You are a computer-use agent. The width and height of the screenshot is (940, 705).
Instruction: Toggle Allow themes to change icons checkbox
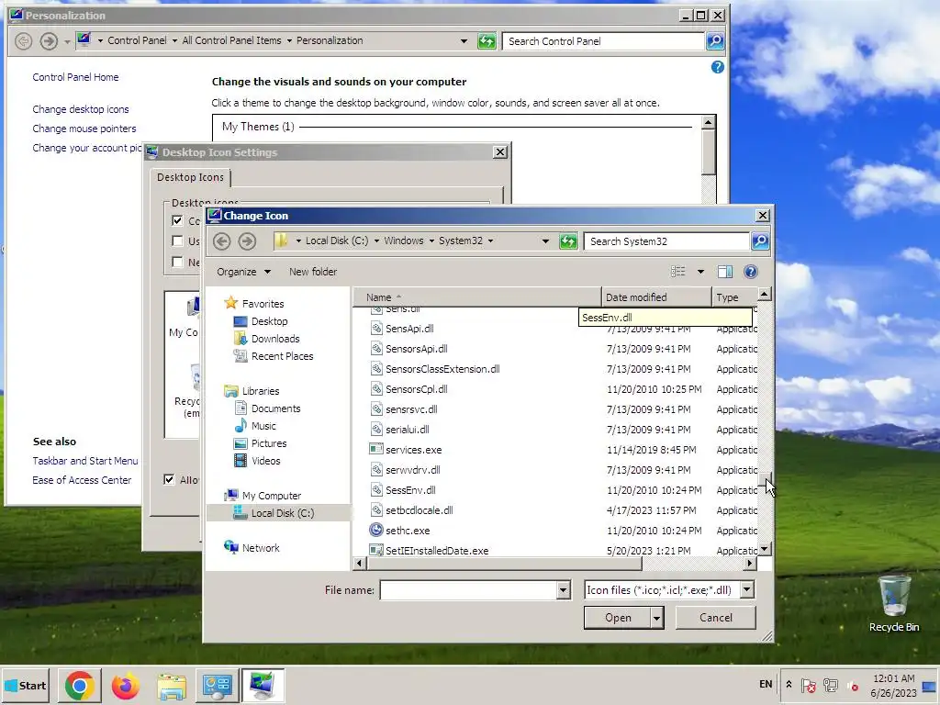tap(169, 479)
